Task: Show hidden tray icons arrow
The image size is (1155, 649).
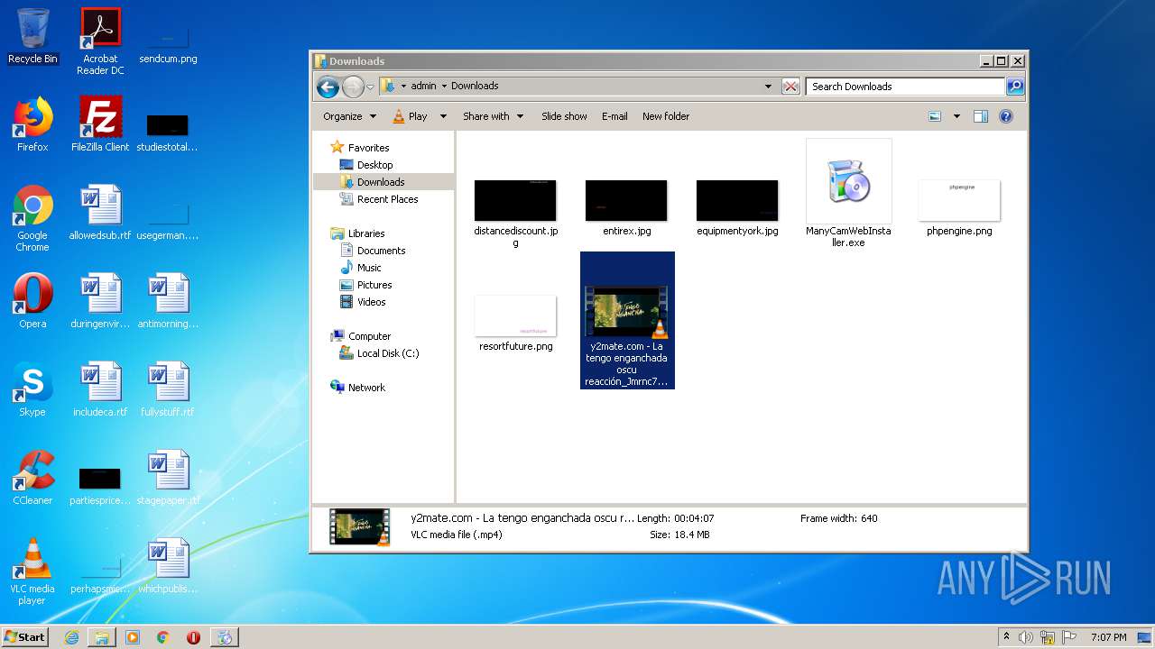Action: click(1006, 637)
